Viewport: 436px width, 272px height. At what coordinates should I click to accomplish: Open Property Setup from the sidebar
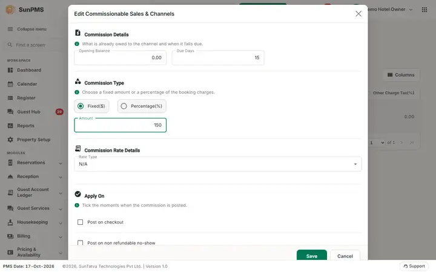tap(34, 140)
